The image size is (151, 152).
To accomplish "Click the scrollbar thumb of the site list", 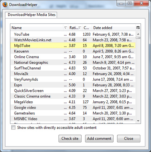I will [x=138, y=38].
